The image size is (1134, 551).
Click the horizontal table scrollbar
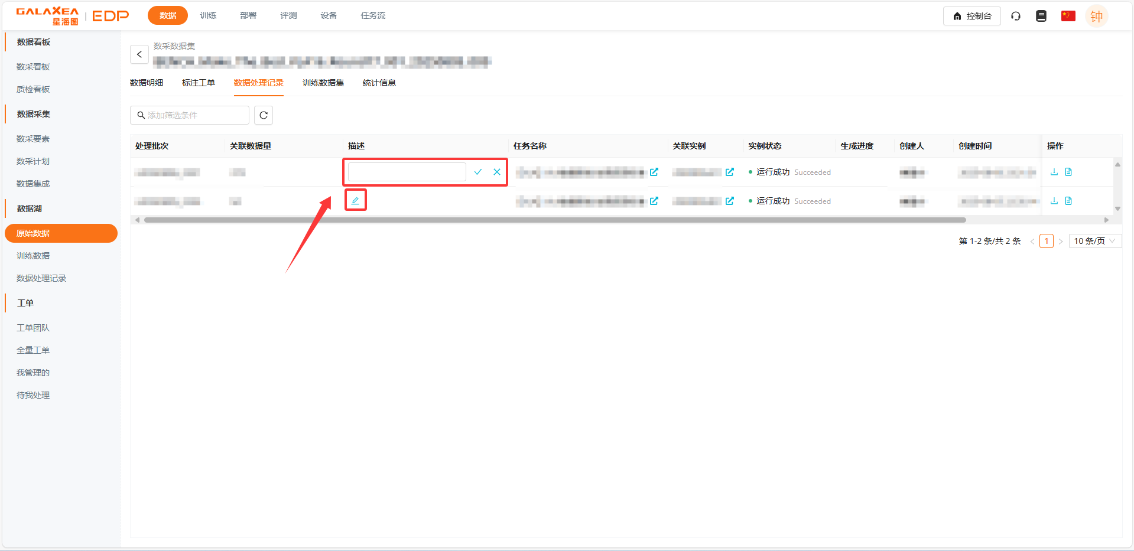(x=554, y=220)
